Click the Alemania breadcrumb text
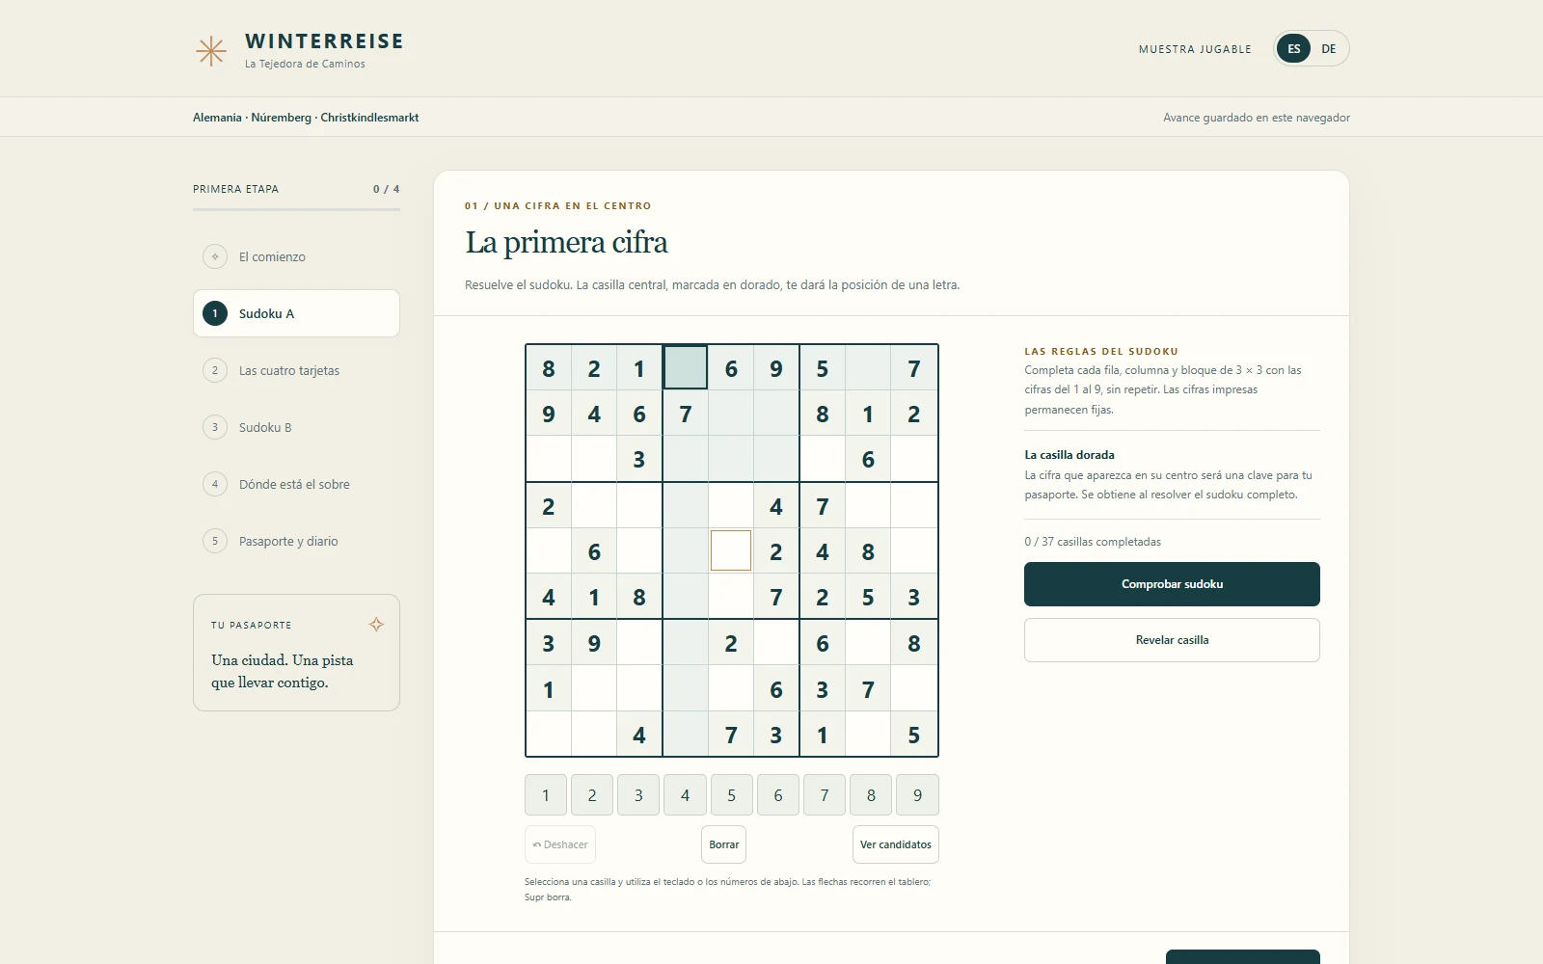 pos(217,118)
